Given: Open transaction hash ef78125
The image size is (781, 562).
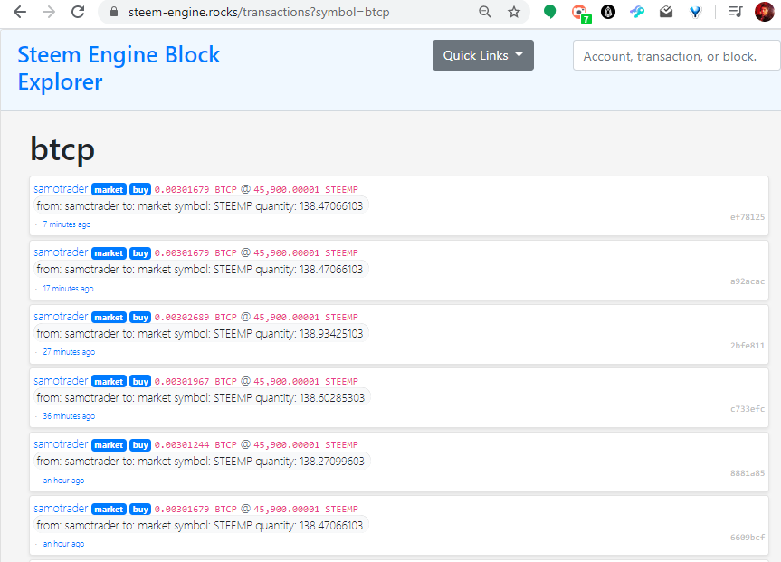Looking at the screenshot, I should coord(748,216).
